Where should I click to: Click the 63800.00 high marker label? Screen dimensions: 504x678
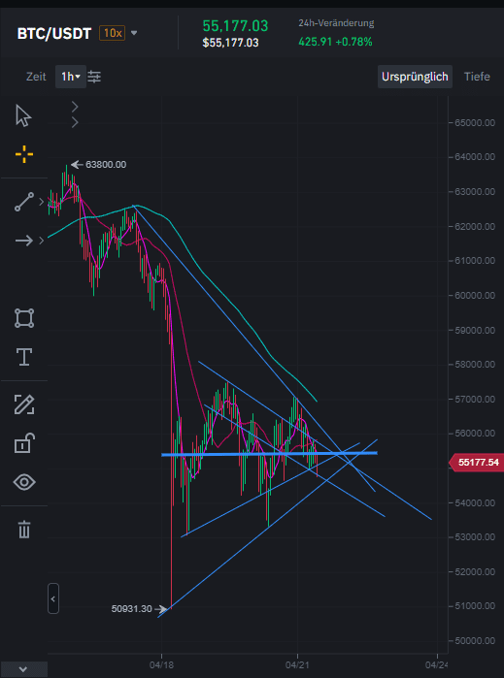click(x=106, y=164)
